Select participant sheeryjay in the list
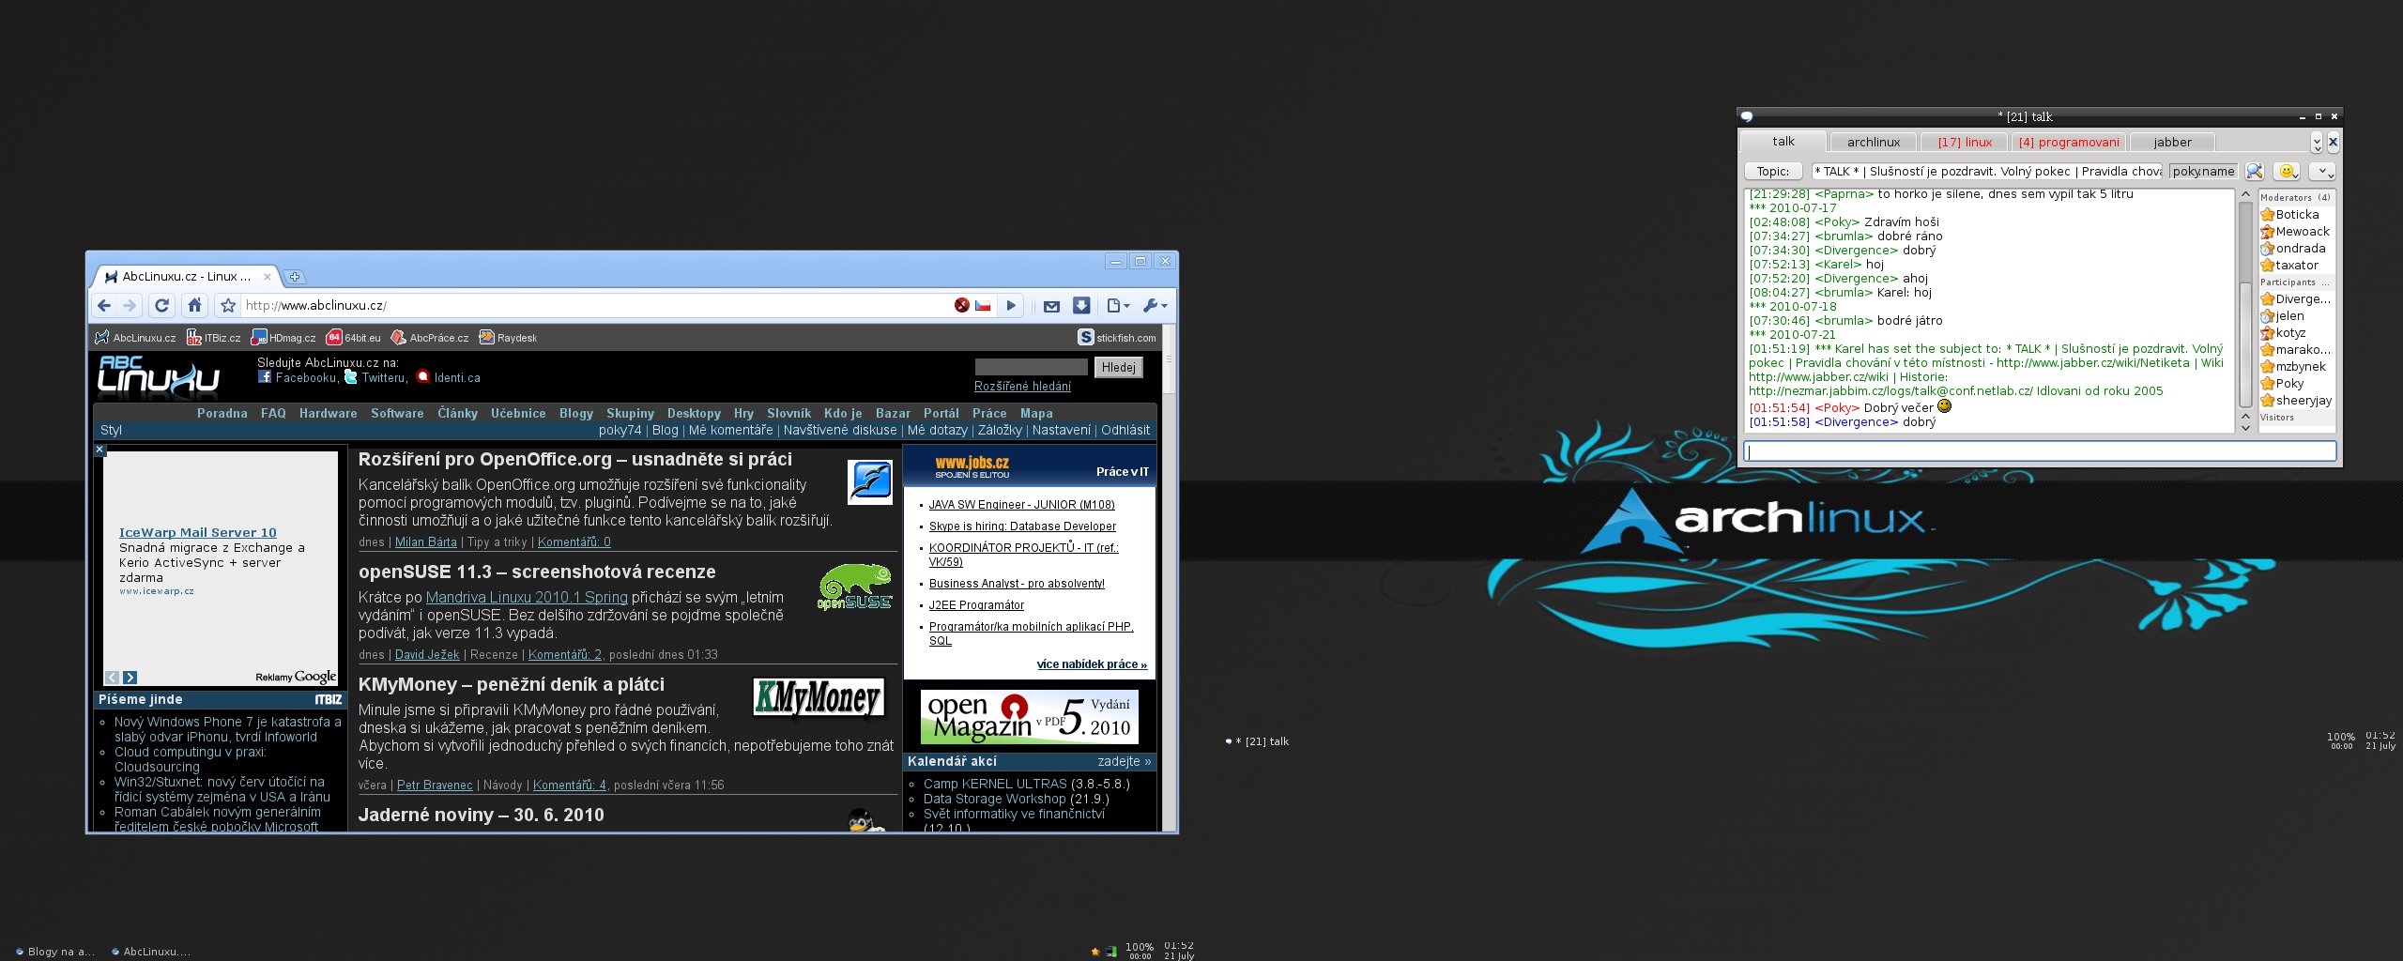This screenshot has height=961, width=2403. tap(2297, 400)
